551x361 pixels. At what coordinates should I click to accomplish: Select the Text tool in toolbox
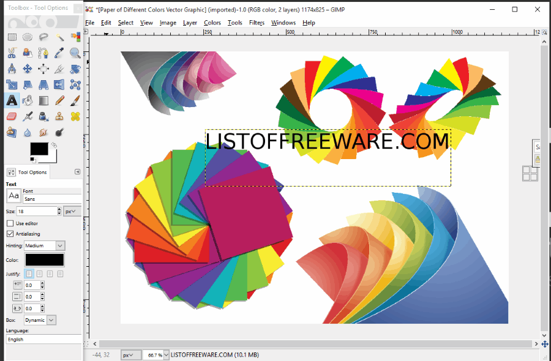12,101
